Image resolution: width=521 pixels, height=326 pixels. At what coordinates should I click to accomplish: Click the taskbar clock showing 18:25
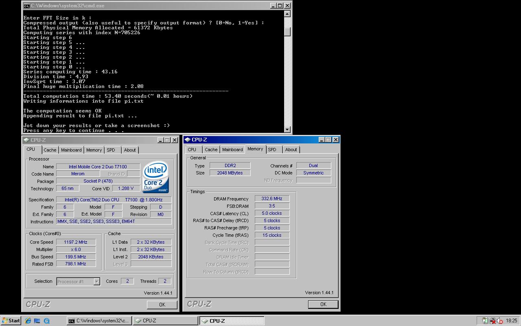[x=512, y=321]
